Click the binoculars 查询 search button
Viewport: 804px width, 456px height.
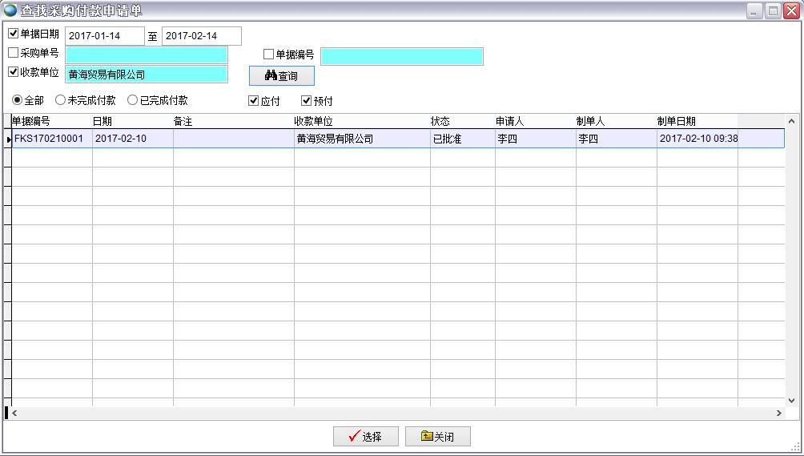tap(281, 76)
